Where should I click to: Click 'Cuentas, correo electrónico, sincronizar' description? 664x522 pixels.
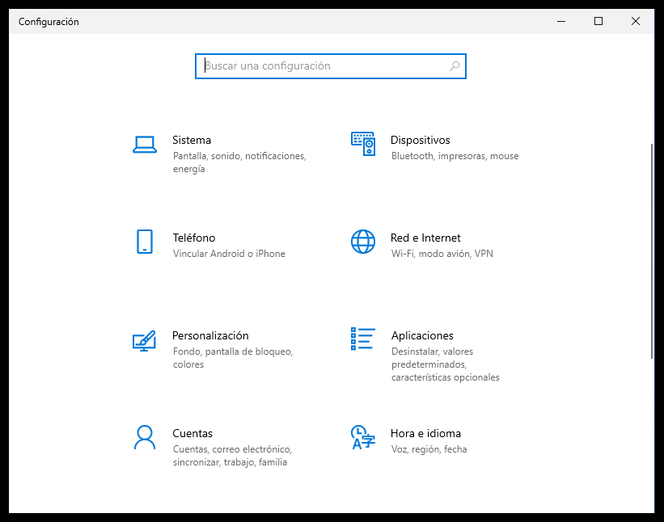tap(232, 456)
